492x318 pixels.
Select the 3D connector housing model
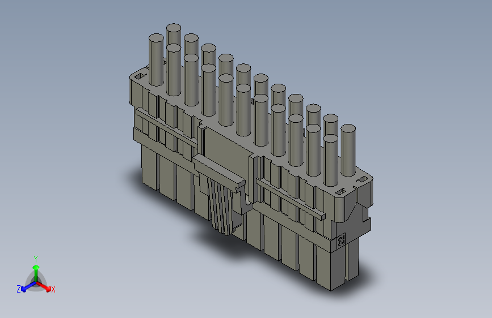(x=251, y=157)
